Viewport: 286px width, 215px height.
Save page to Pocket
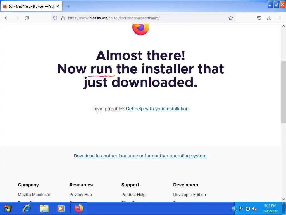click(259, 18)
